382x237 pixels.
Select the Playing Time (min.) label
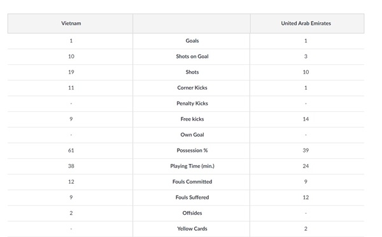[x=192, y=166]
